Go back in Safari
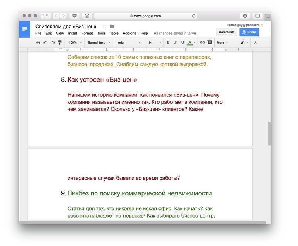 56,16
